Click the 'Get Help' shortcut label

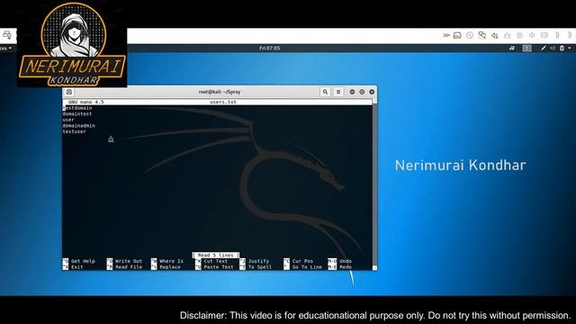(83, 261)
